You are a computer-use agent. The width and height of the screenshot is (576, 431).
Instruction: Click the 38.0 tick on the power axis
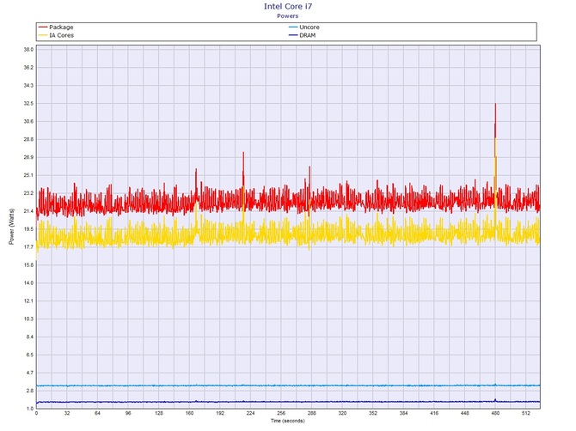tap(27, 49)
